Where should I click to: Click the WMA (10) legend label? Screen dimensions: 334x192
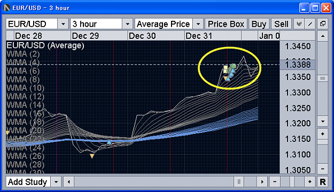pyautogui.click(x=25, y=88)
